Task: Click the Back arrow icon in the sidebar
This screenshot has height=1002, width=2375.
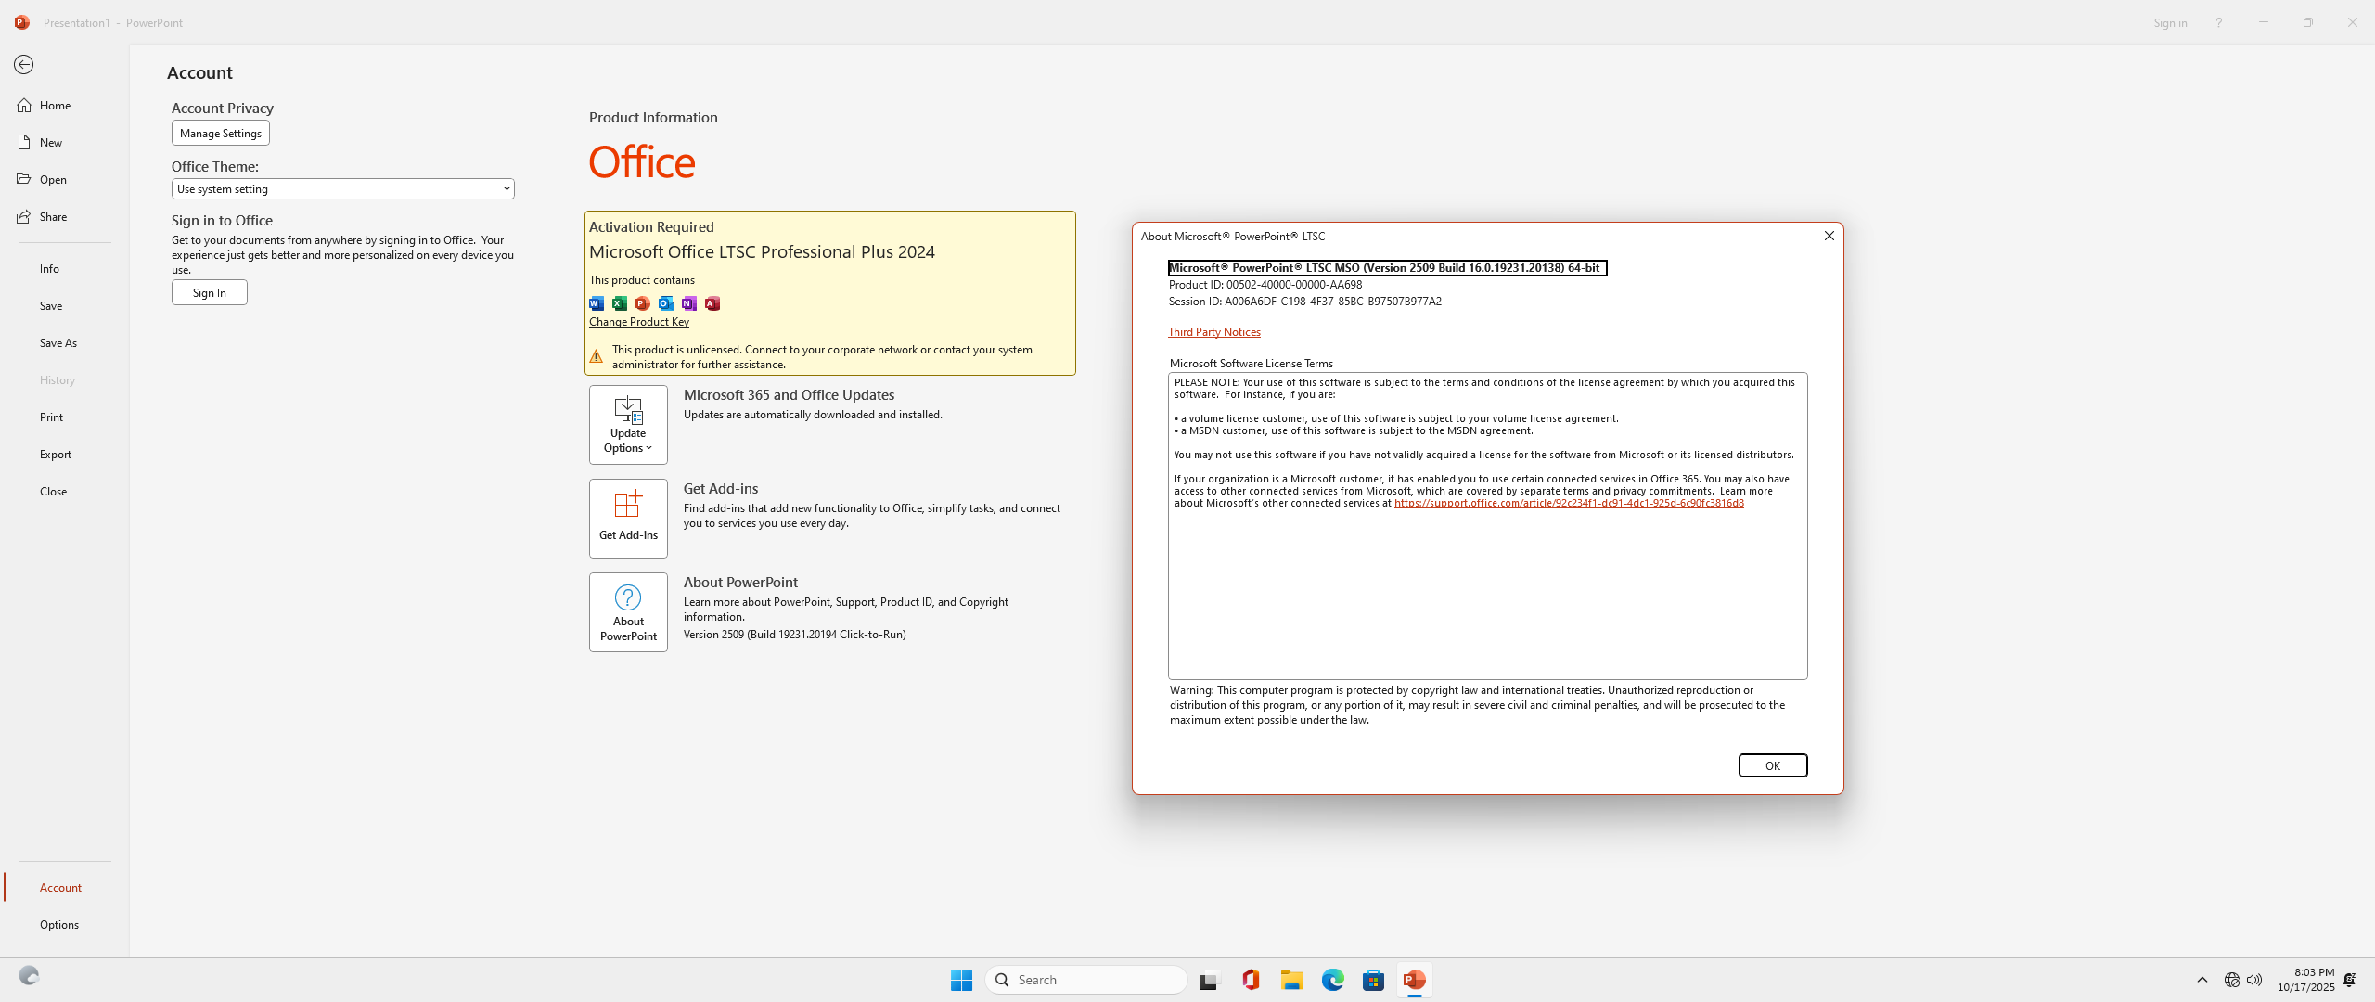Action: click(24, 65)
